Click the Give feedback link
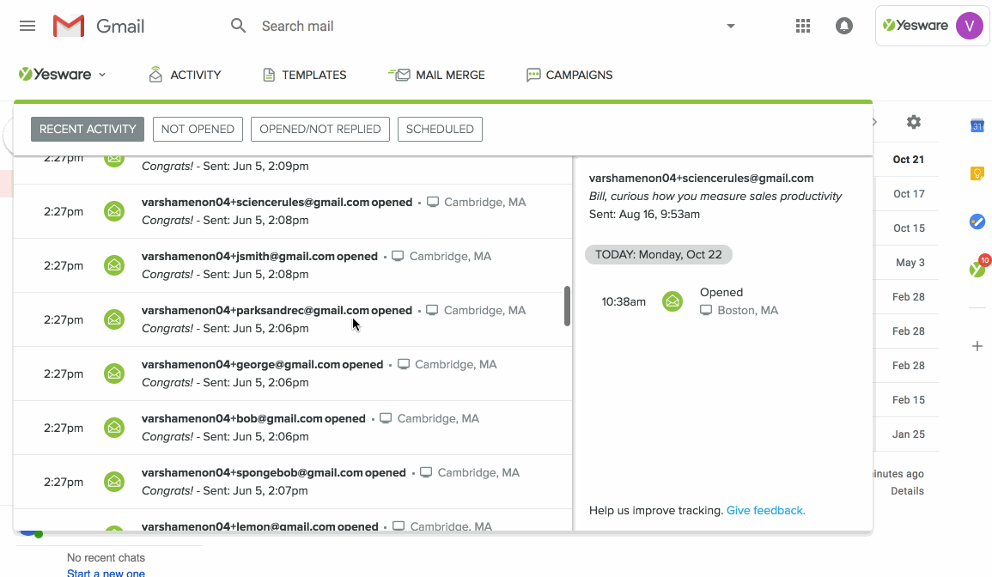The height and width of the screenshot is (577, 992). coord(765,510)
